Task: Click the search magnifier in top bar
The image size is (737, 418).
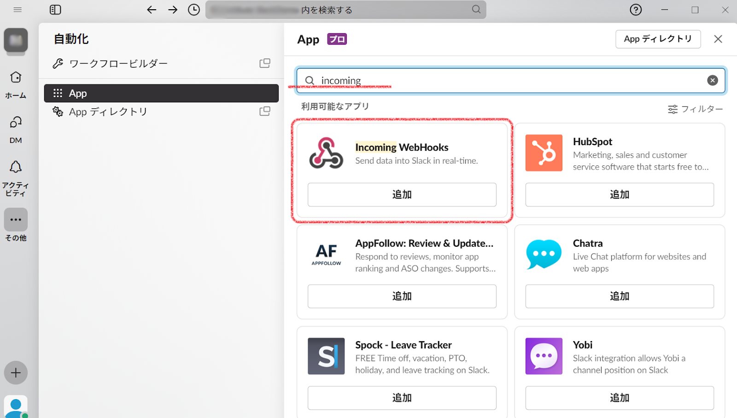Action: [x=476, y=9]
